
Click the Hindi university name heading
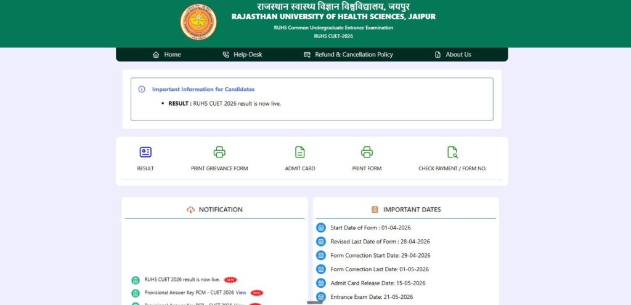333,6
